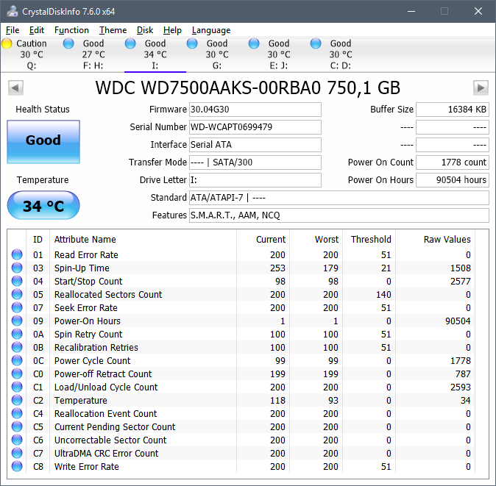Click the 'Write Error Rate' attribute name

tap(87, 466)
